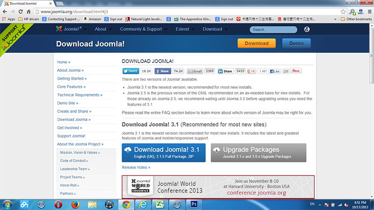Click the globe language icon
374x210 pixels.
click(x=307, y=29)
